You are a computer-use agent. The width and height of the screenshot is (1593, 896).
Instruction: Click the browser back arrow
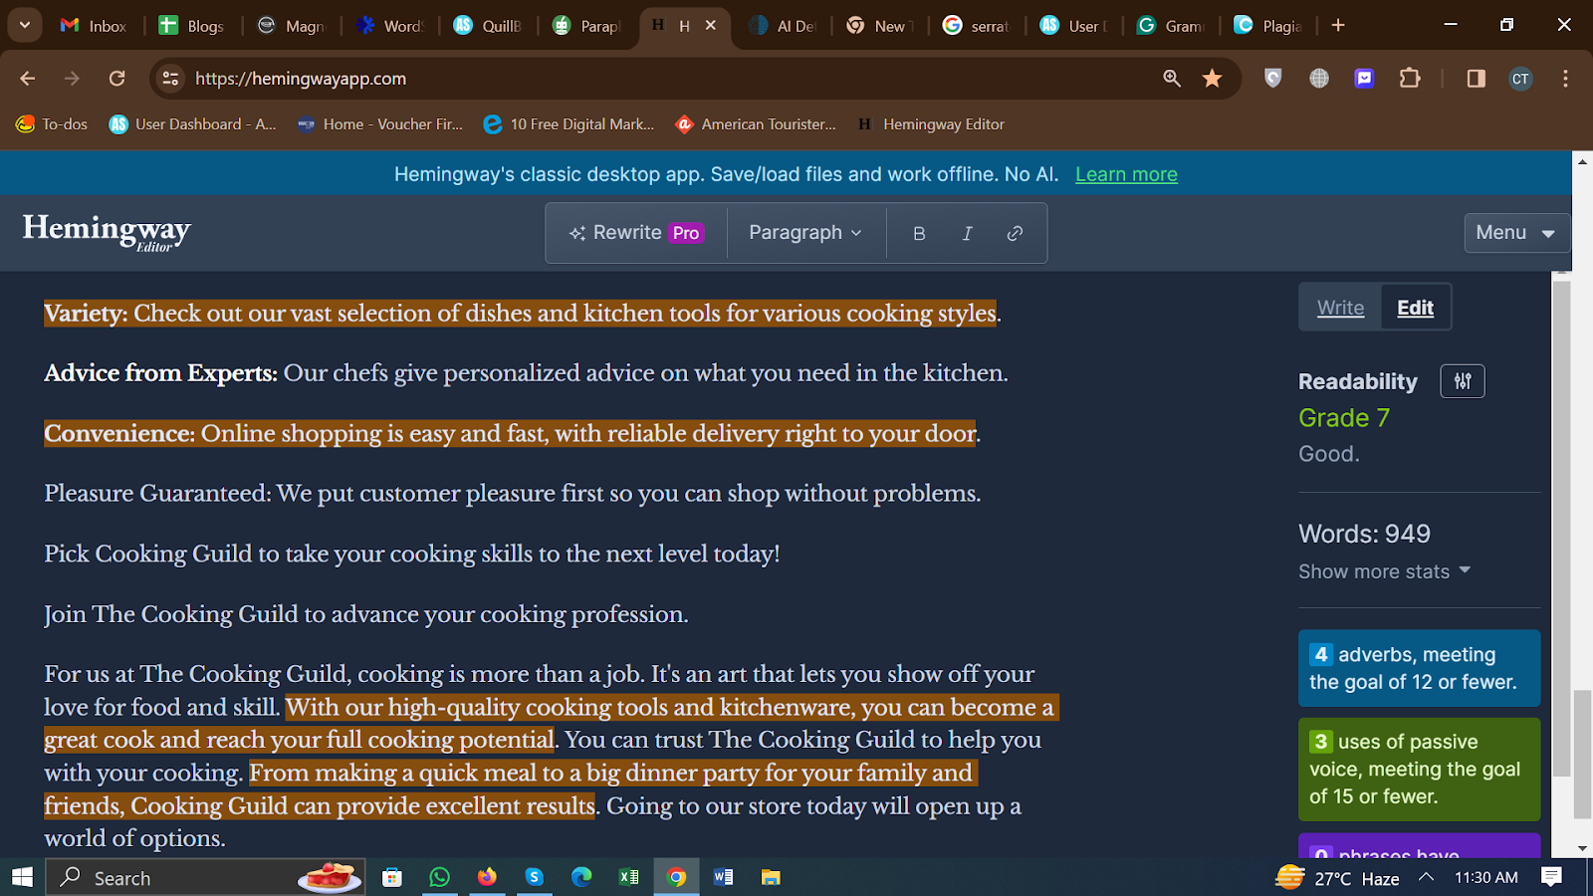coord(27,79)
